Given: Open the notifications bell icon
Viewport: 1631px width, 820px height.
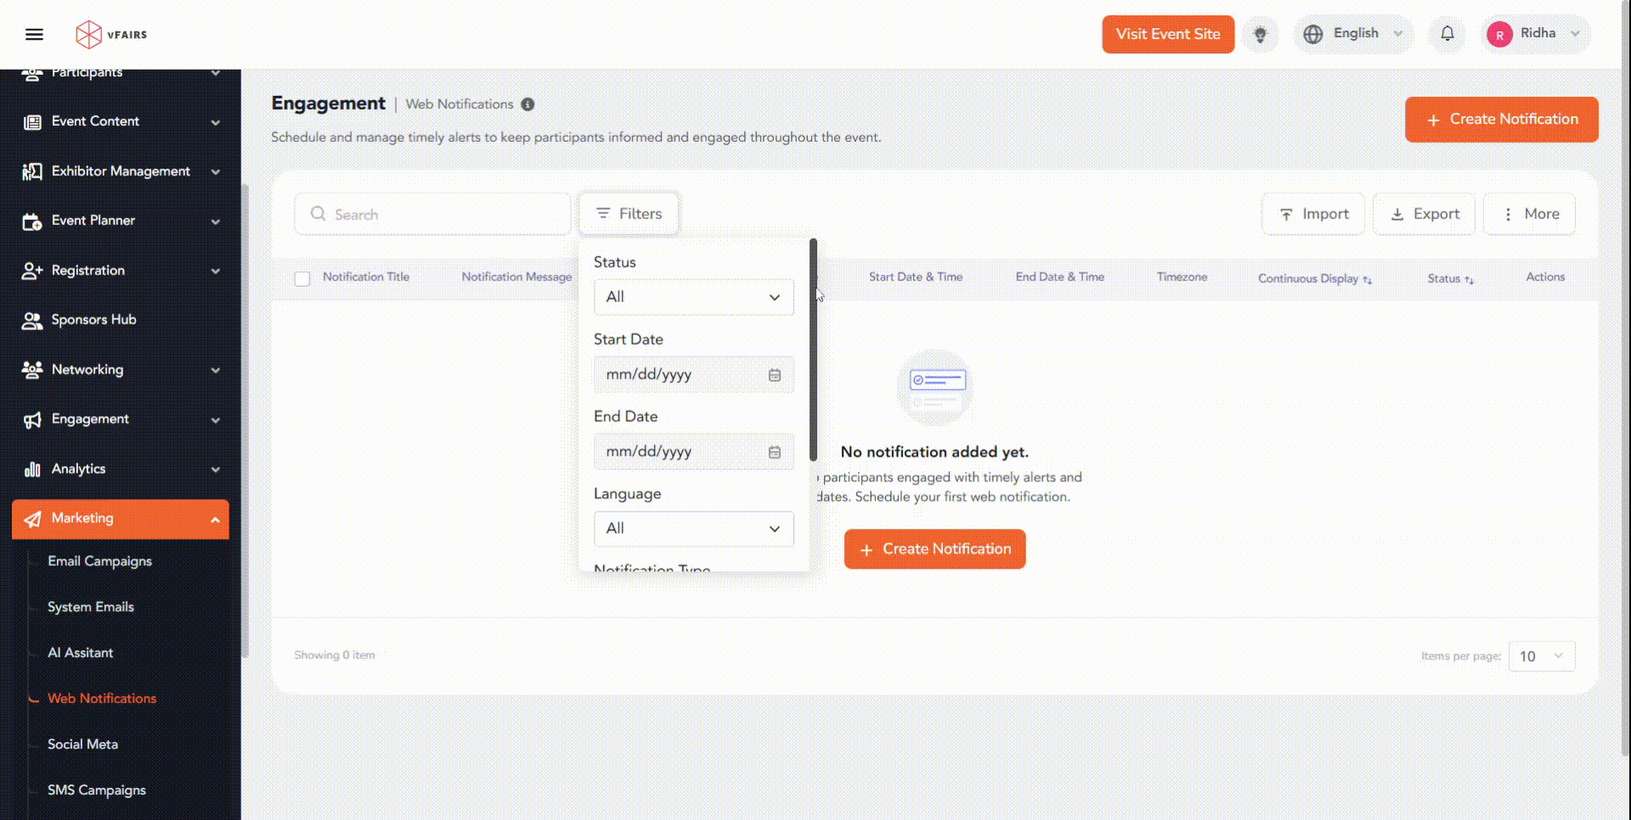Looking at the screenshot, I should (x=1447, y=34).
